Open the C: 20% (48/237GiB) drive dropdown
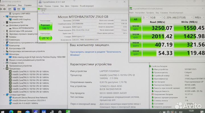The image size is (205, 113). 178,17
